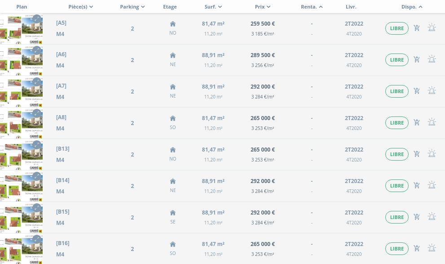This screenshot has height=264, width=445.
Task: Sort by the Dispo. column header
Action: [412, 7]
